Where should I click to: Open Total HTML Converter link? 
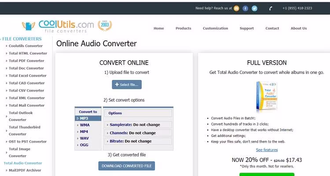tap(28, 53)
